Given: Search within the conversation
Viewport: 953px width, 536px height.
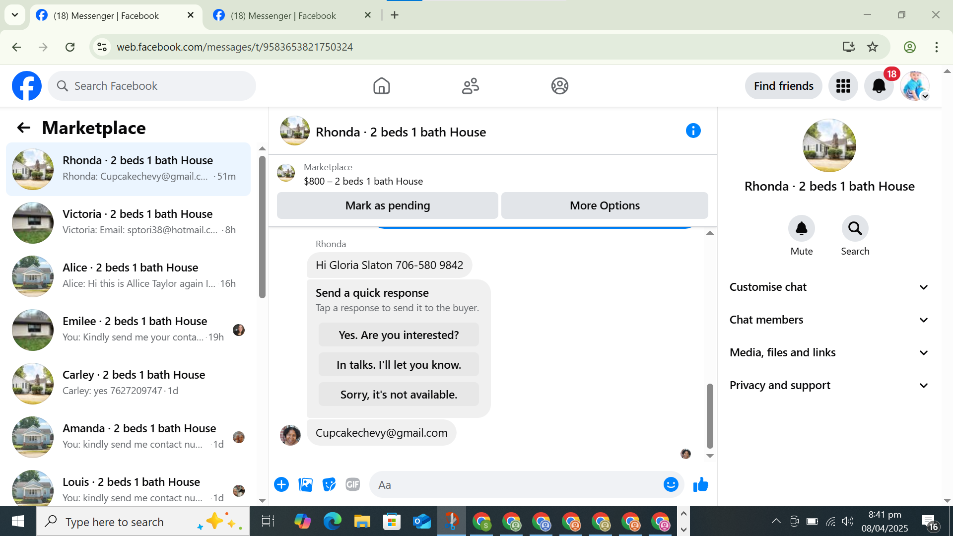Looking at the screenshot, I should (855, 228).
